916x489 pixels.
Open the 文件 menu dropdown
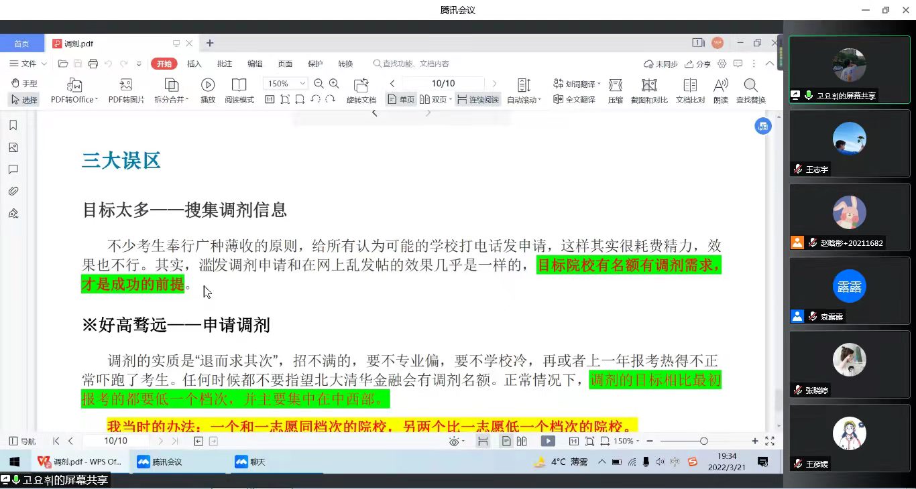coord(28,64)
